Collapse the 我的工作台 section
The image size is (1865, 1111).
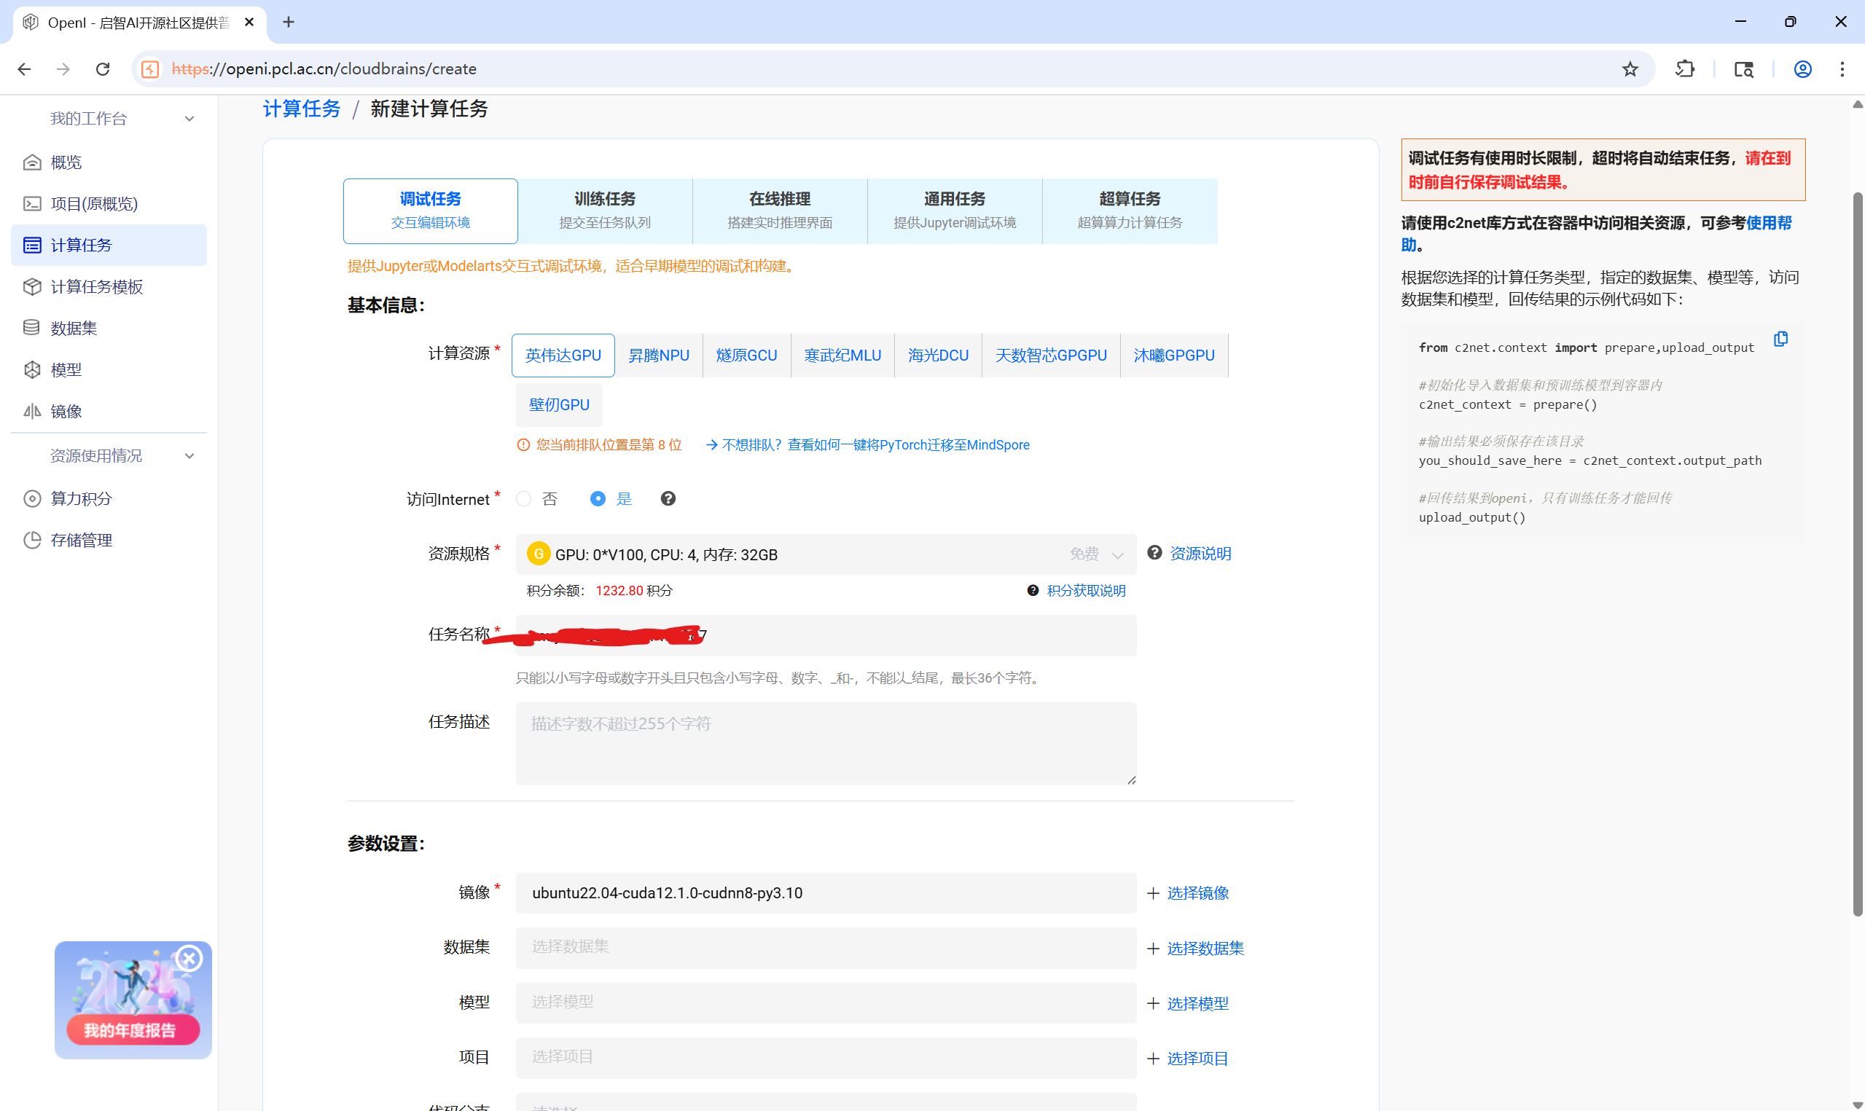[189, 117]
